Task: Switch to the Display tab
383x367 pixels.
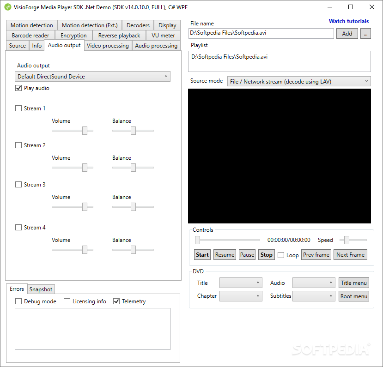Action: (167, 25)
